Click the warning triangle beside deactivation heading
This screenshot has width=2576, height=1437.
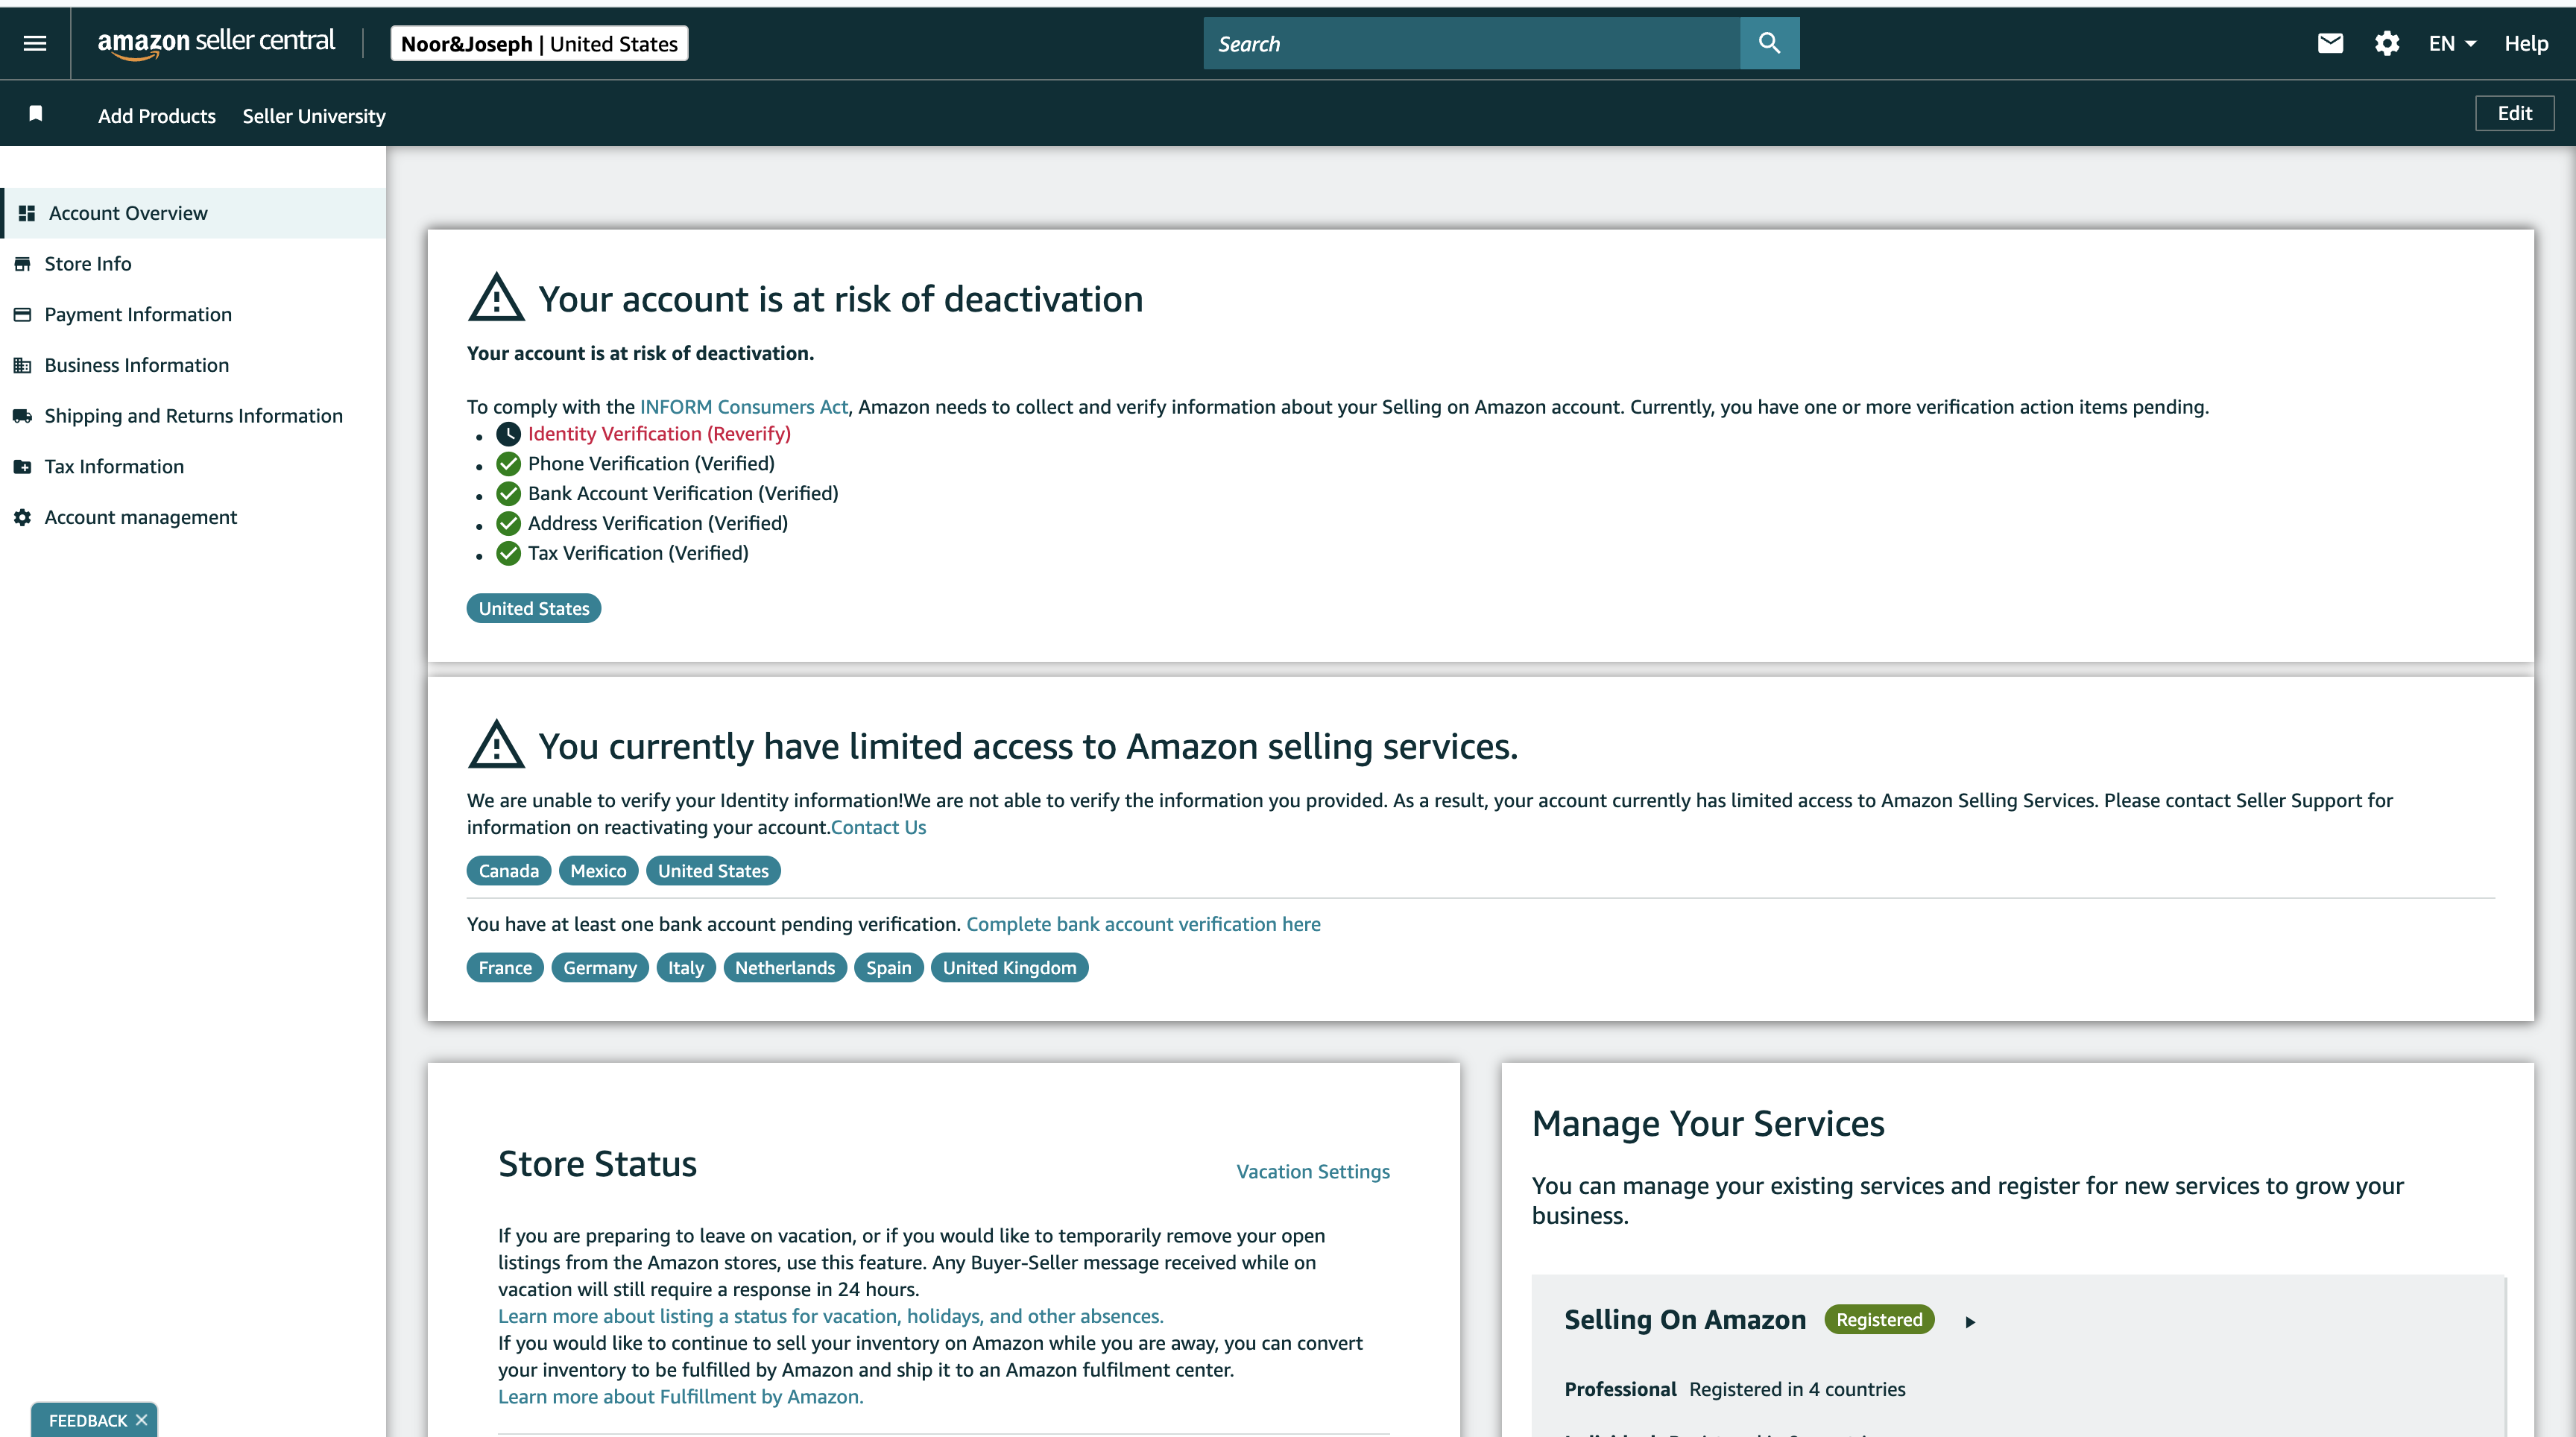(496, 298)
